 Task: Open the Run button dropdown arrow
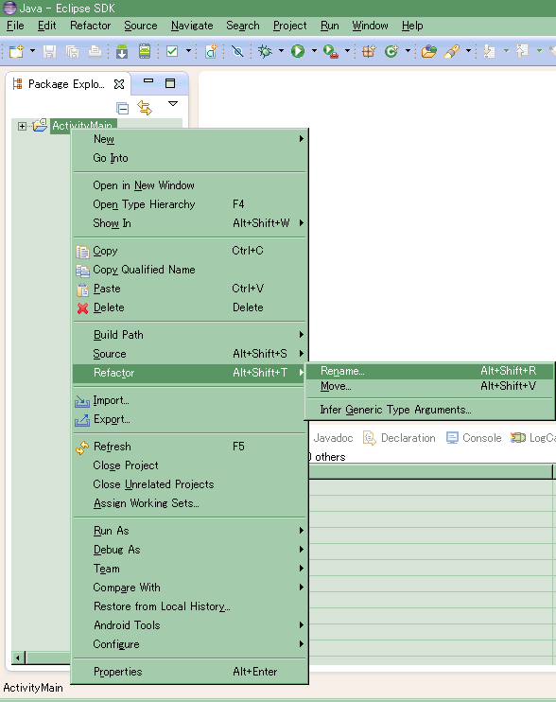coord(314,51)
